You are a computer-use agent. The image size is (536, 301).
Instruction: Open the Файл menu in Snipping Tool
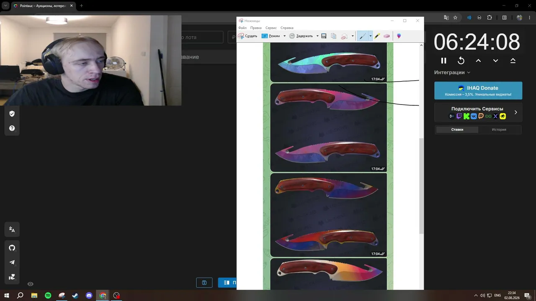[242, 28]
